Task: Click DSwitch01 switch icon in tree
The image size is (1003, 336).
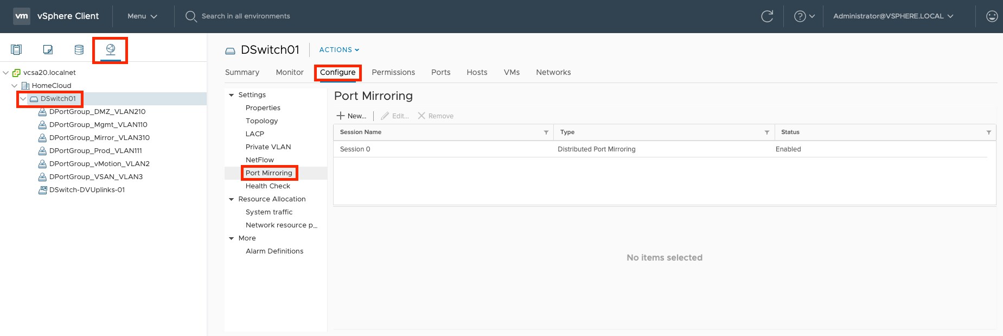Action: click(x=34, y=99)
